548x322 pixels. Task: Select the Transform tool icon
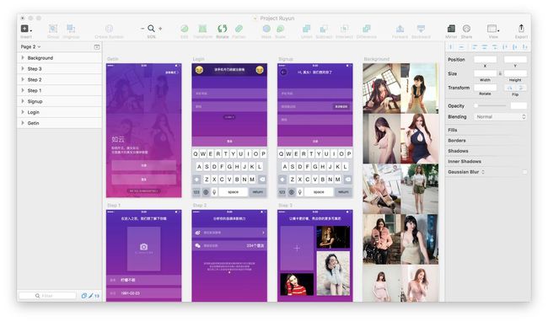tap(202, 29)
